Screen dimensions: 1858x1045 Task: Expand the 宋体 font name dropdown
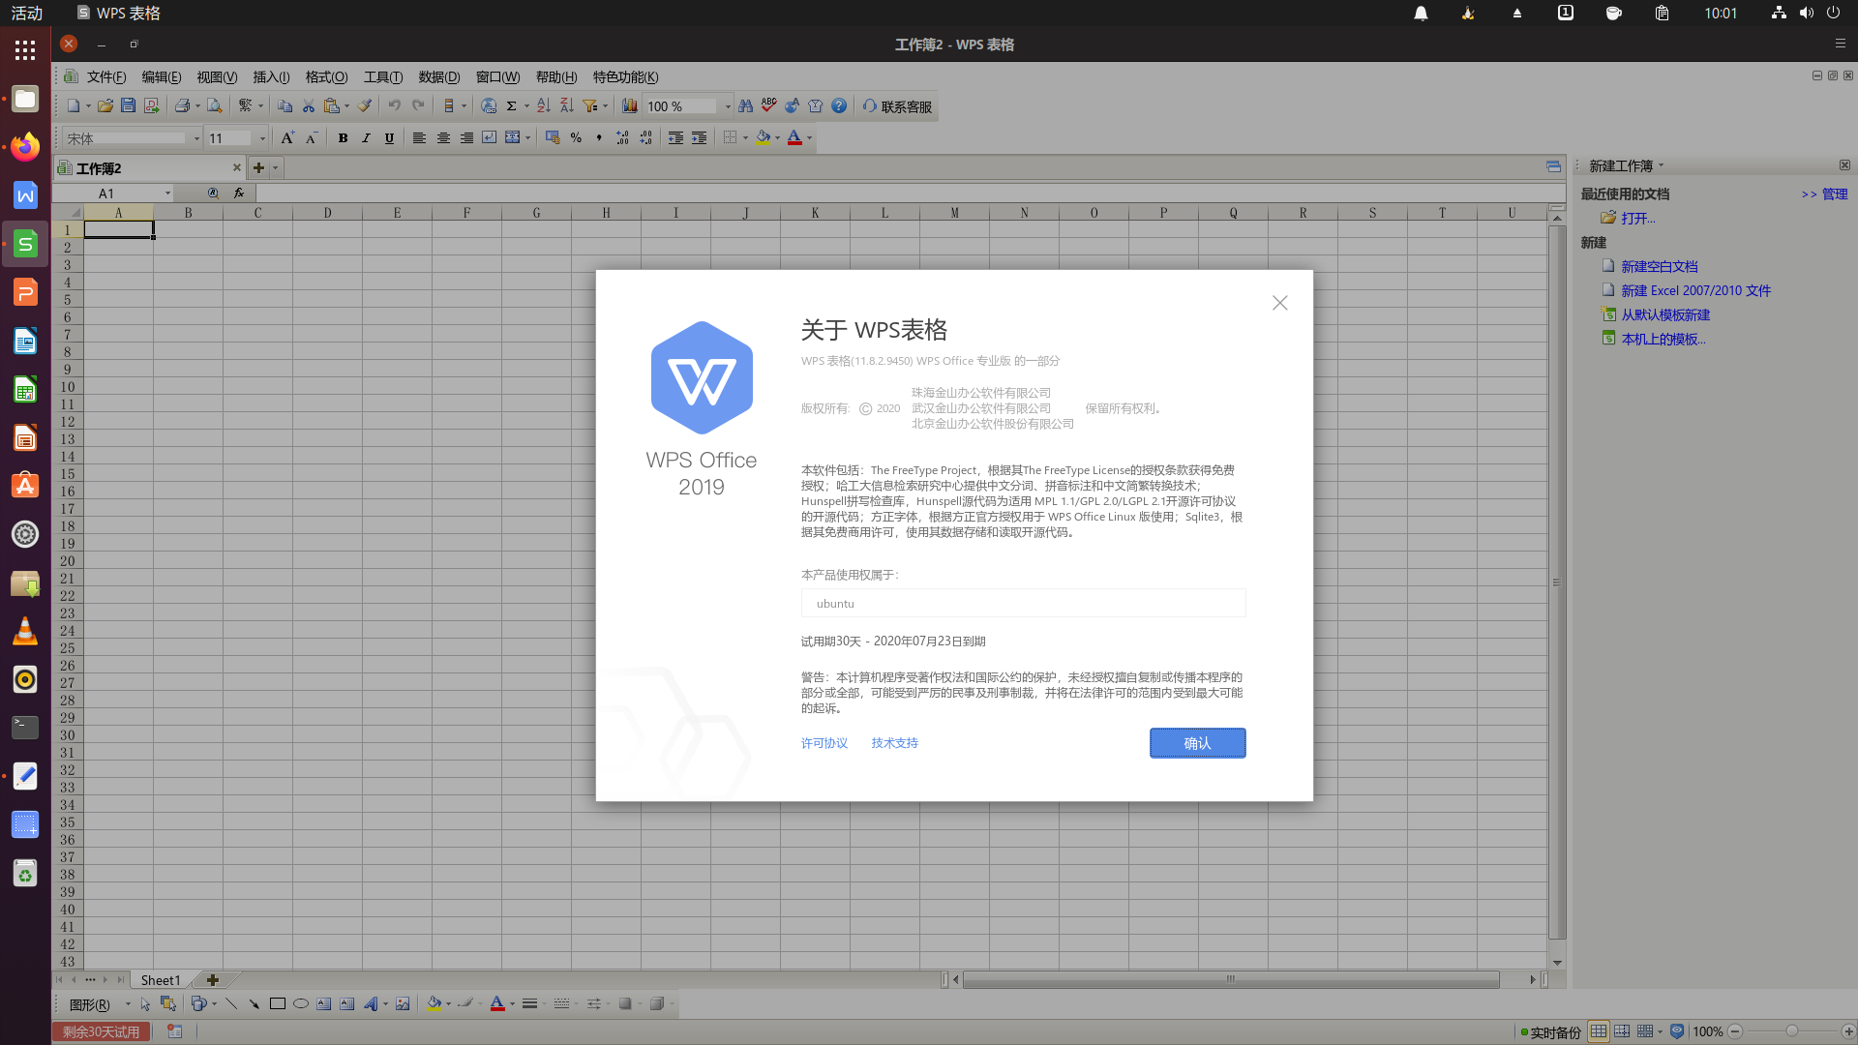tap(196, 138)
